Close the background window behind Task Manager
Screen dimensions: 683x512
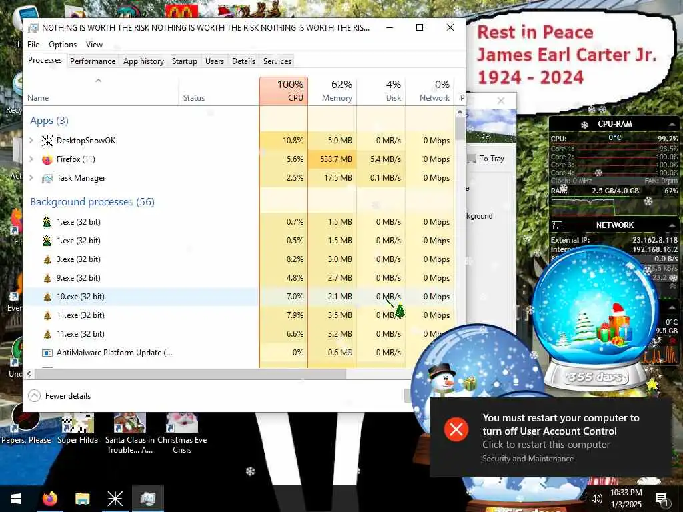click(501, 101)
